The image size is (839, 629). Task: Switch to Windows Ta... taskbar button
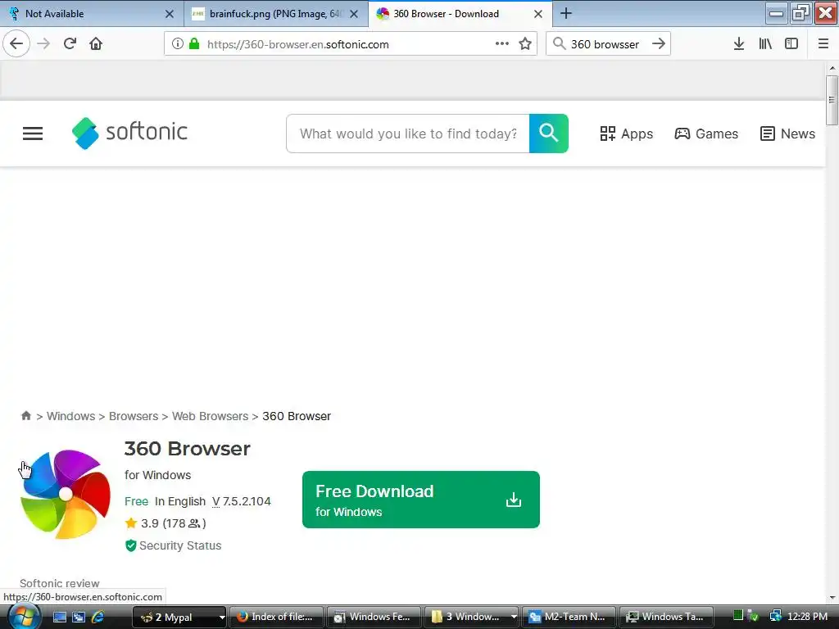tap(665, 618)
